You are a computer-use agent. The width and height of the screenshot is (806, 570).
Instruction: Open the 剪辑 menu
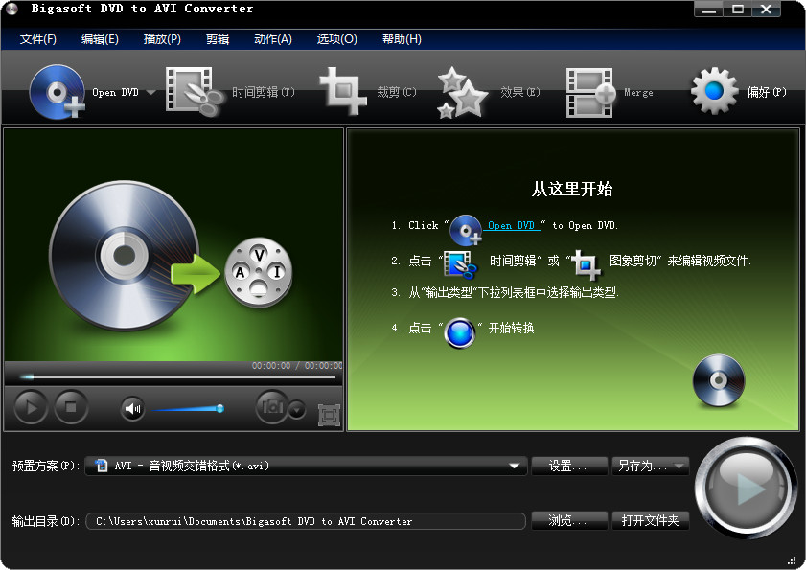[218, 39]
